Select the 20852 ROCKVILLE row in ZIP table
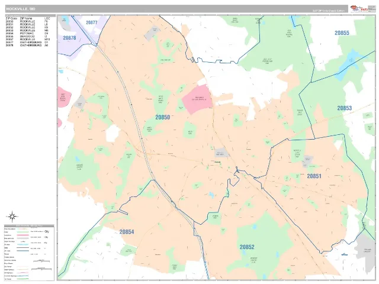Viewport: 379px width, 284px height. click(27, 28)
